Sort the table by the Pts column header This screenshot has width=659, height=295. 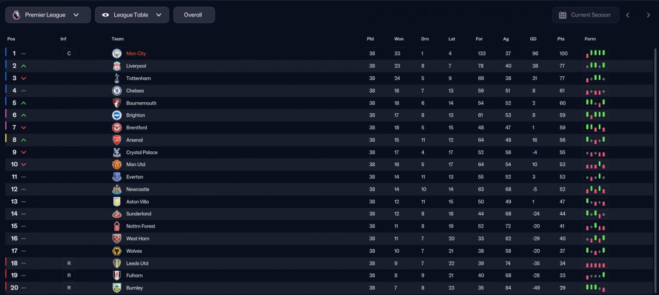tap(561, 39)
